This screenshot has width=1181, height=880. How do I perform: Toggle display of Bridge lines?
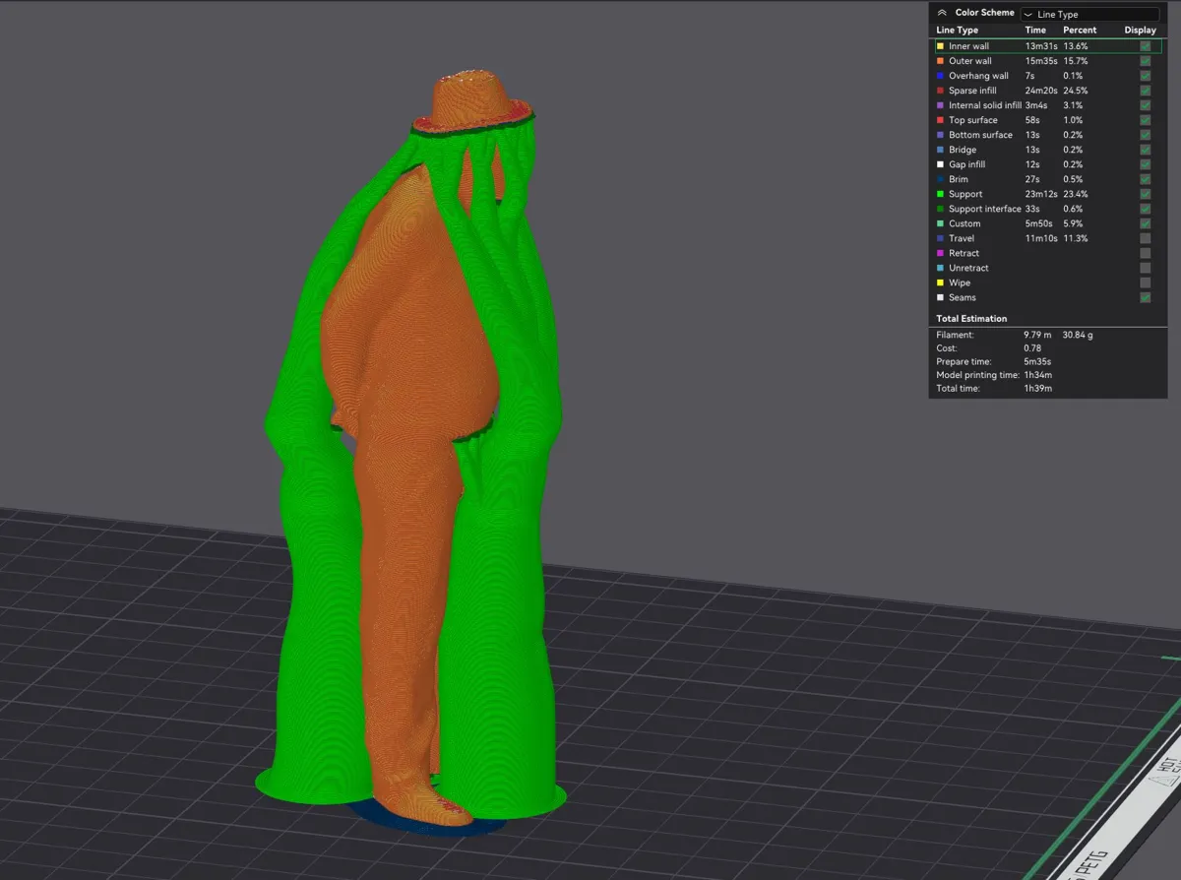(x=1145, y=150)
